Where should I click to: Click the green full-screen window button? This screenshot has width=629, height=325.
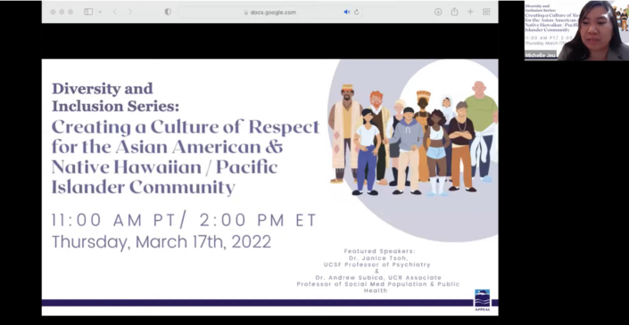click(x=70, y=12)
